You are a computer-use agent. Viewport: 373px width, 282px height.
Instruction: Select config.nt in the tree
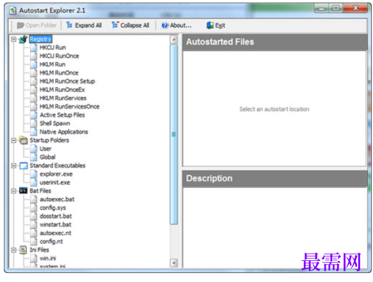pos(51,242)
